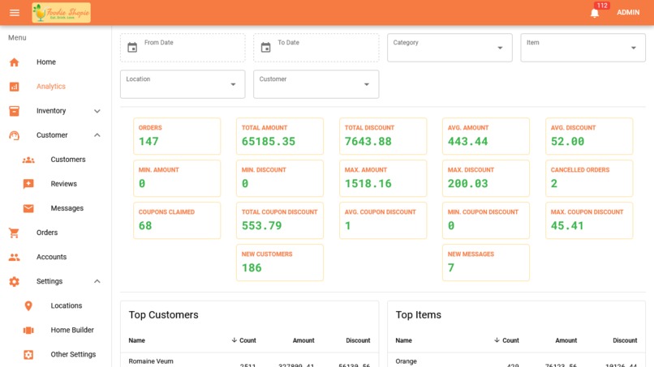Click the Orders shopping cart icon
Viewport: 654px width, 367px height.
click(14, 233)
